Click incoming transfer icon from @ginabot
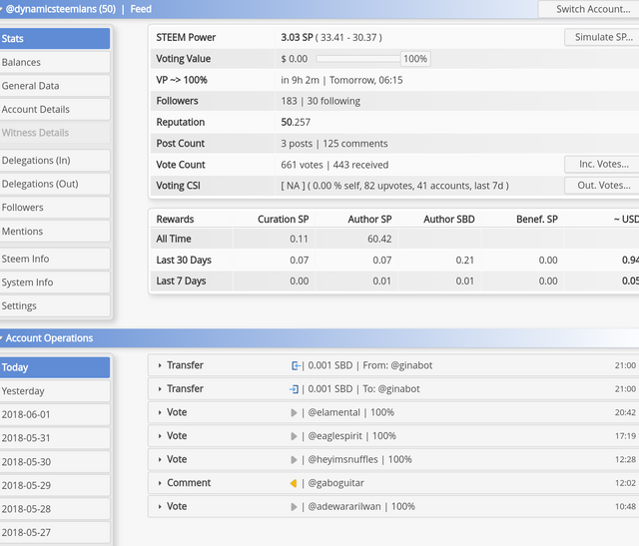 click(x=296, y=365)
